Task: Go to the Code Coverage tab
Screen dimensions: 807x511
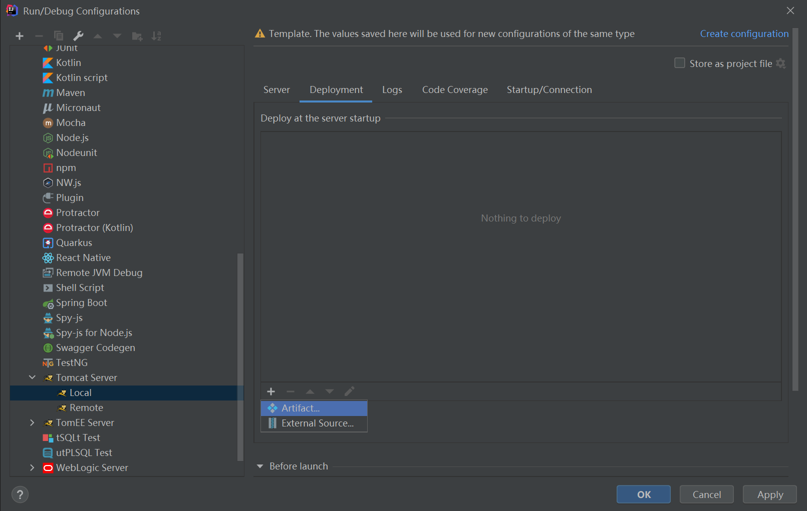Action: click(455, 90)
